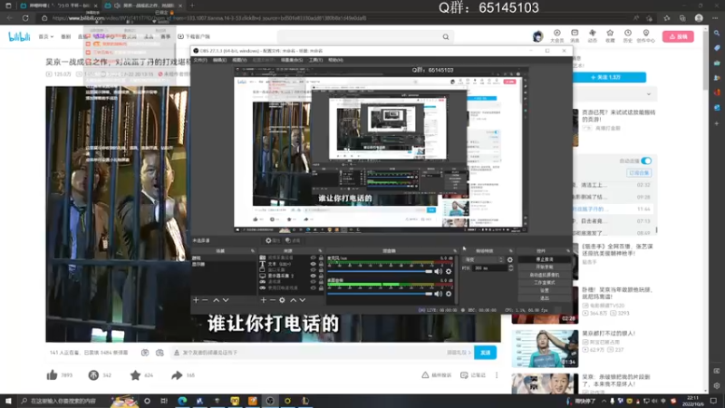Open Edit menu in OBS
The image size is (725, 408).
[219, 60]
